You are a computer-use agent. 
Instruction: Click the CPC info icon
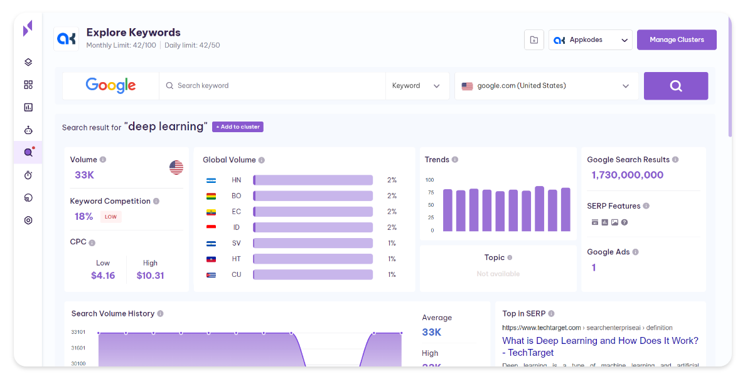pos(92,243)
